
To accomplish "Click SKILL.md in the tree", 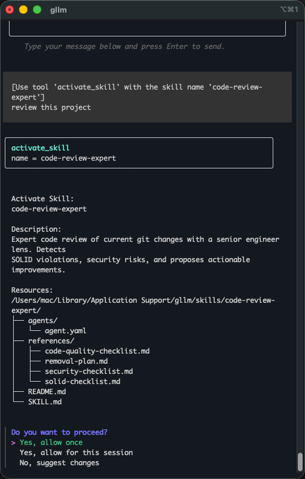I will (x=45, y=401).
